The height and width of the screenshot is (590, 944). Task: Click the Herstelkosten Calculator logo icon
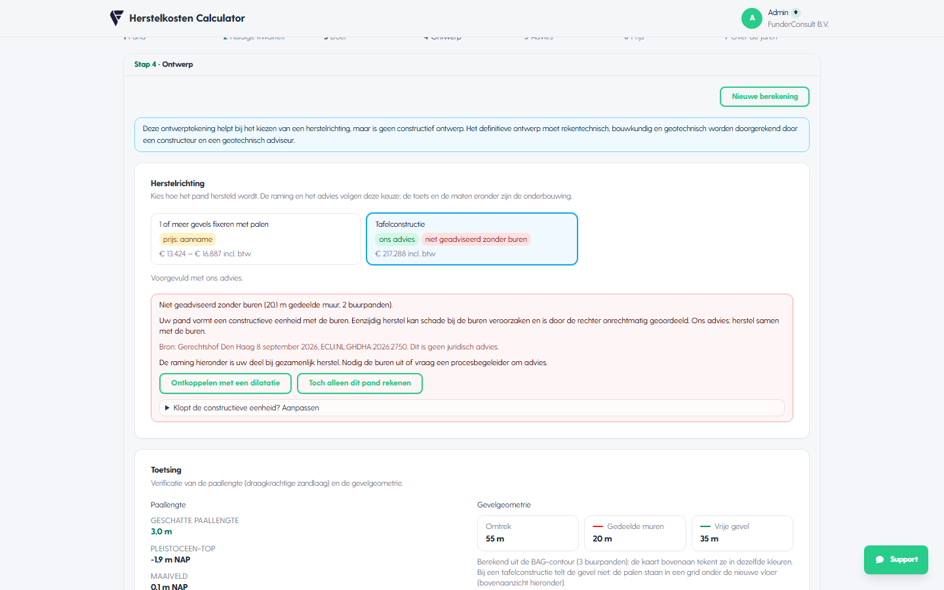tap(117, 18)
